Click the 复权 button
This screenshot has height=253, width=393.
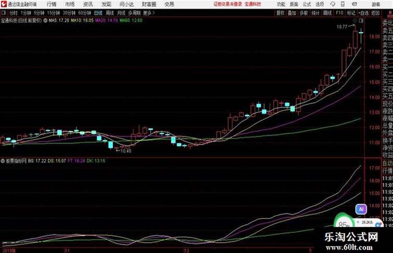pyautogui.click(x=280, y=13)
